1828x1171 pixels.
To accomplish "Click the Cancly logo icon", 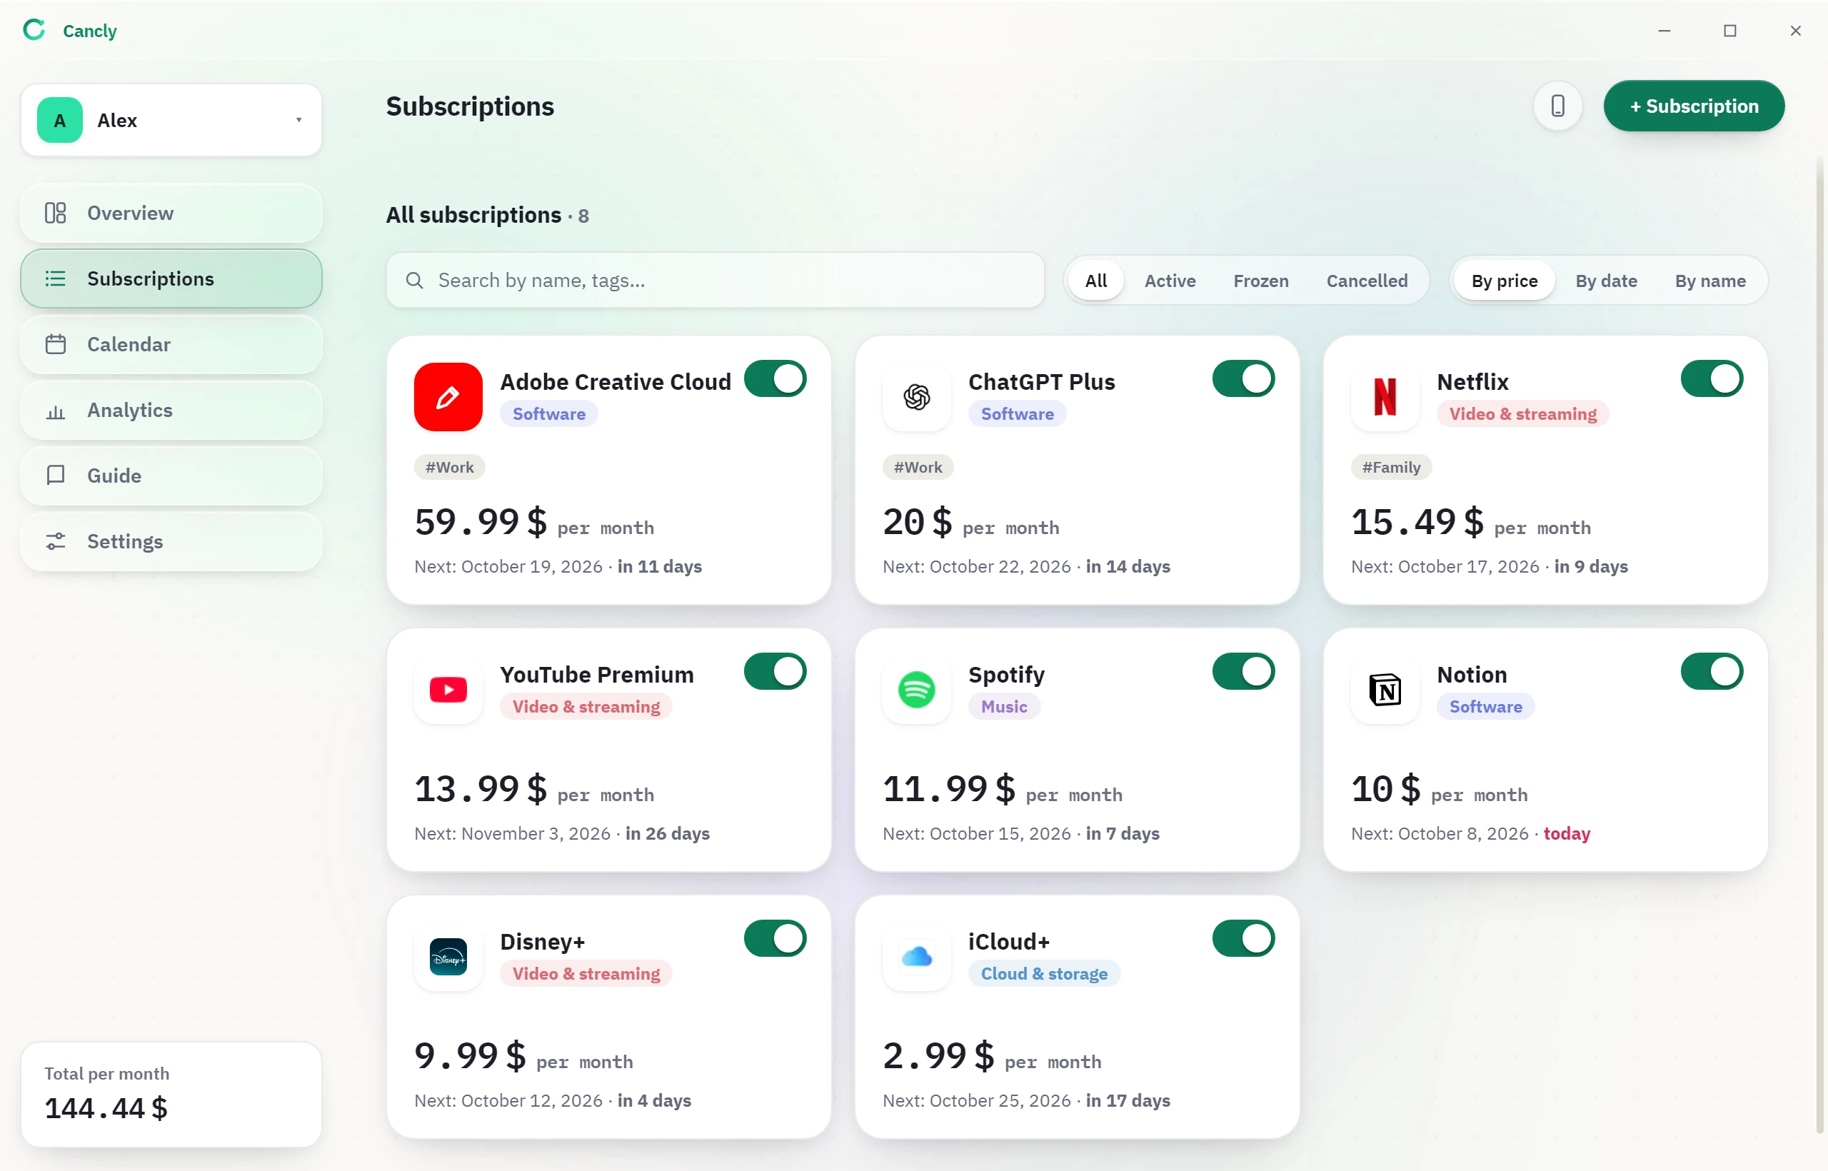I will tap(34, 31).
